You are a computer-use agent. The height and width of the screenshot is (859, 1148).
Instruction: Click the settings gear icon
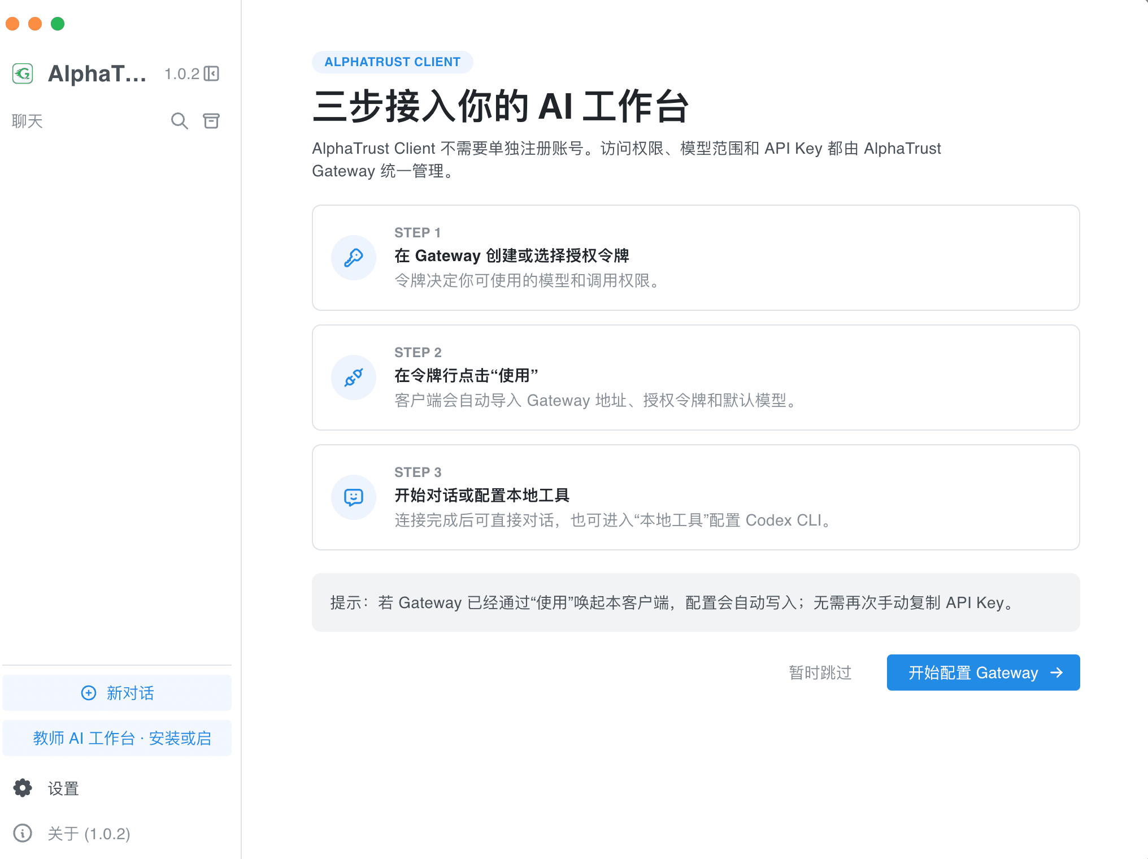click(23, 788)
